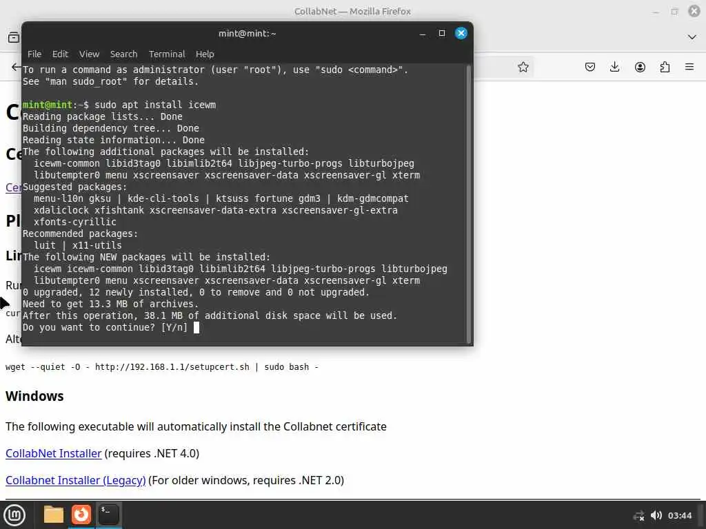Image resolution: width=706 pixels, height=529 pixels.
Task: Click '(requires .NET 4.0)' text
Action: click(x=152, y=453)
